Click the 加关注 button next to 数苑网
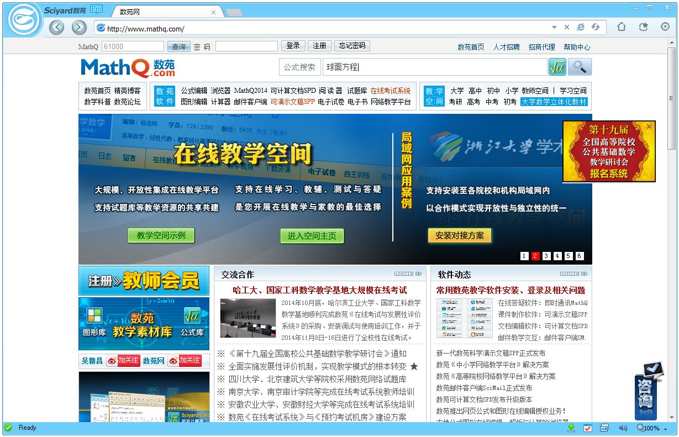The height and width of the screenshot is (437, 679). pos(185,361)
